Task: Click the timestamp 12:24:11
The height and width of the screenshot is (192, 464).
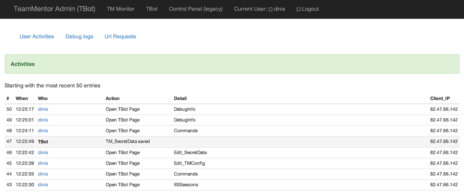Action: pyautogui.click(x=25, y=131)
